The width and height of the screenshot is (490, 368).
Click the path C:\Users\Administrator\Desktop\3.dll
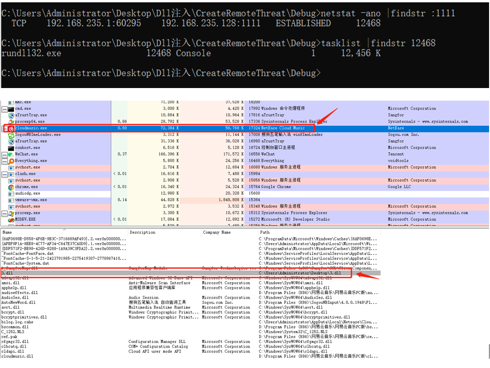pyautogui.click(x=300, y=273)
